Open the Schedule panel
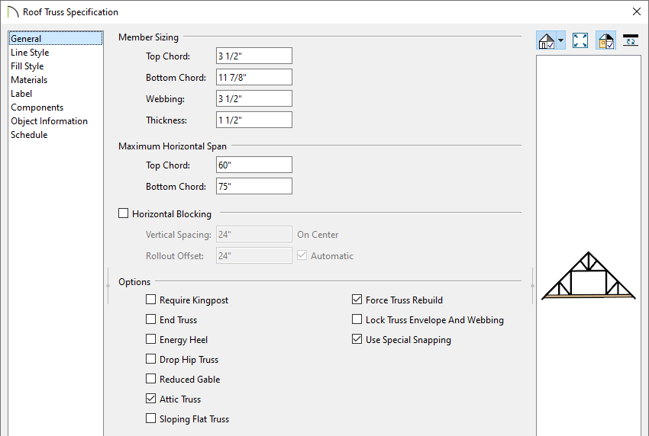The width and height of the screenshot is (649, 436). tap(29, 135)
